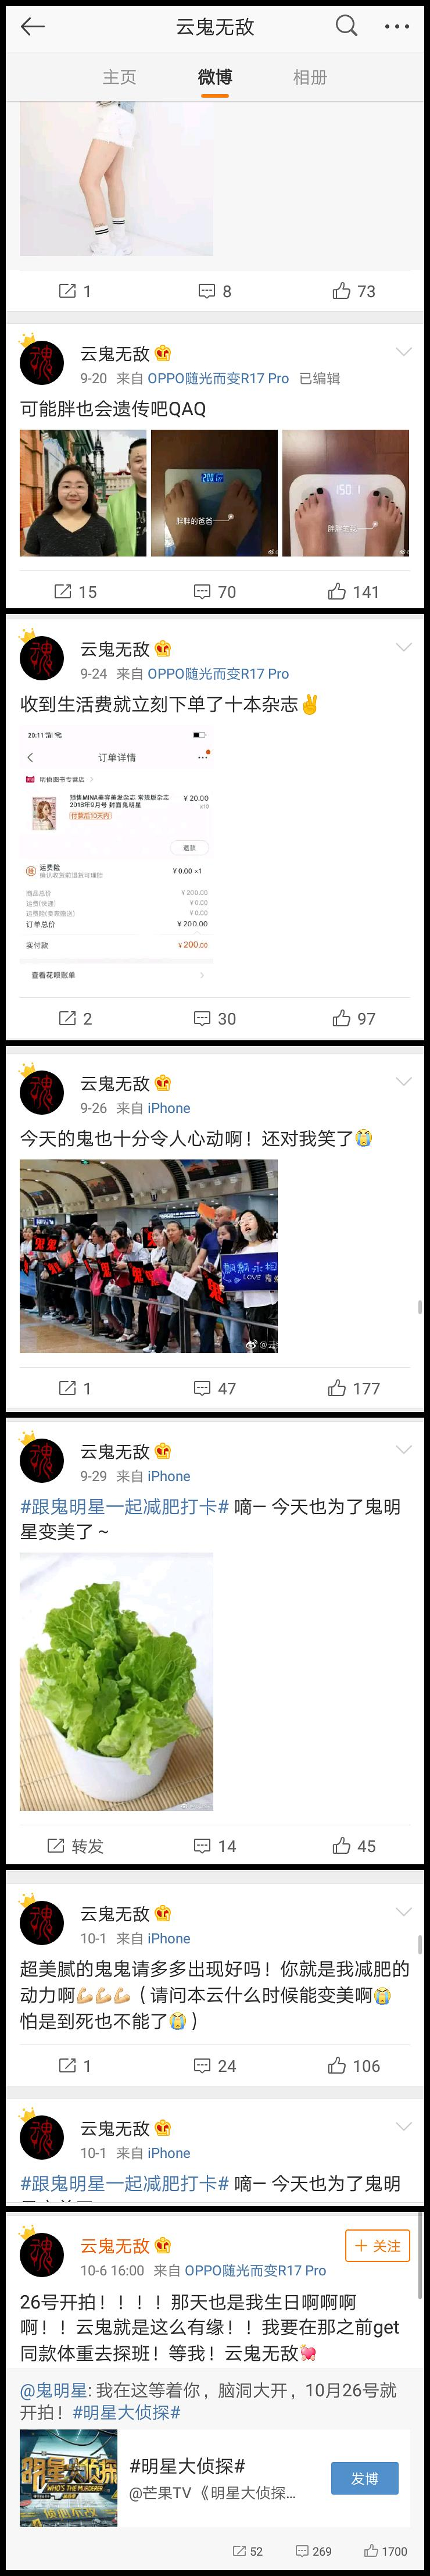Open comments icon showing 70 comments

click(x=214, y=592)
